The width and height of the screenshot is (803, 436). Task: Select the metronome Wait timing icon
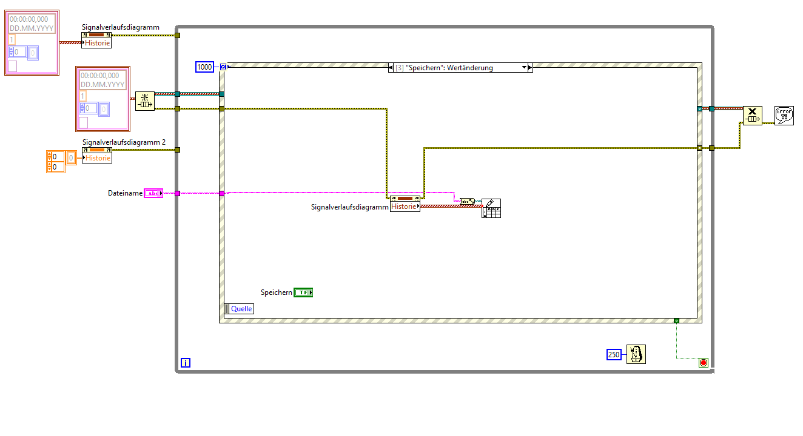636,354
